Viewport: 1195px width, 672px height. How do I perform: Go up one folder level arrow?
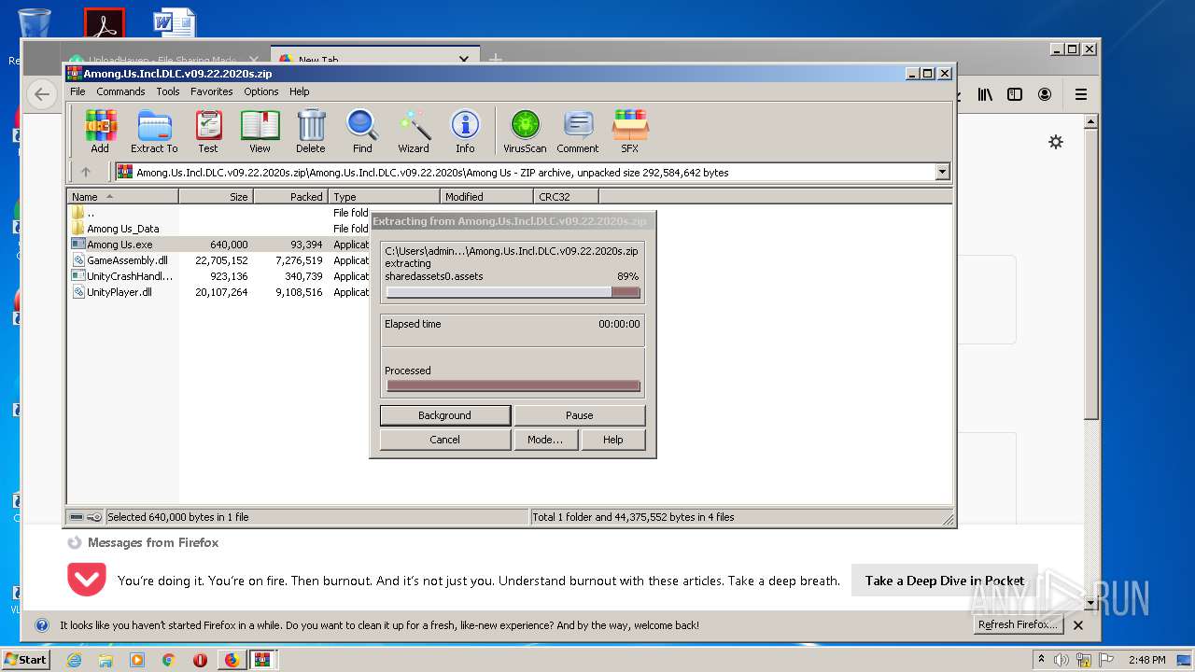click(86, 172)
